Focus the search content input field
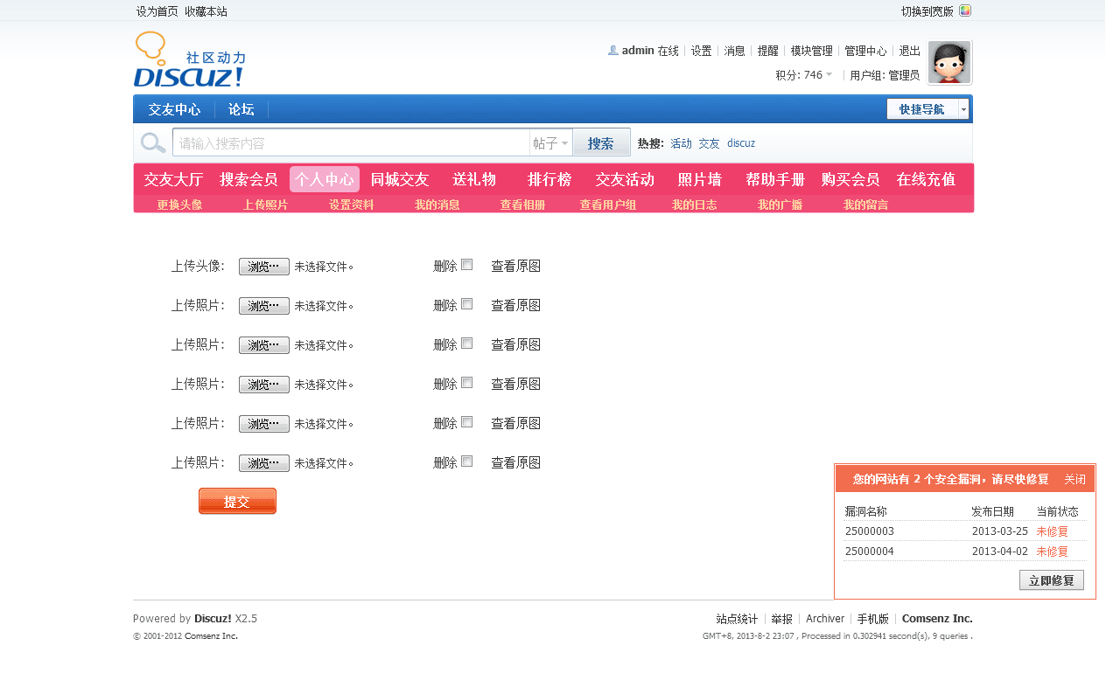The height and width of the screenshot is (687, 1120). 352,143
